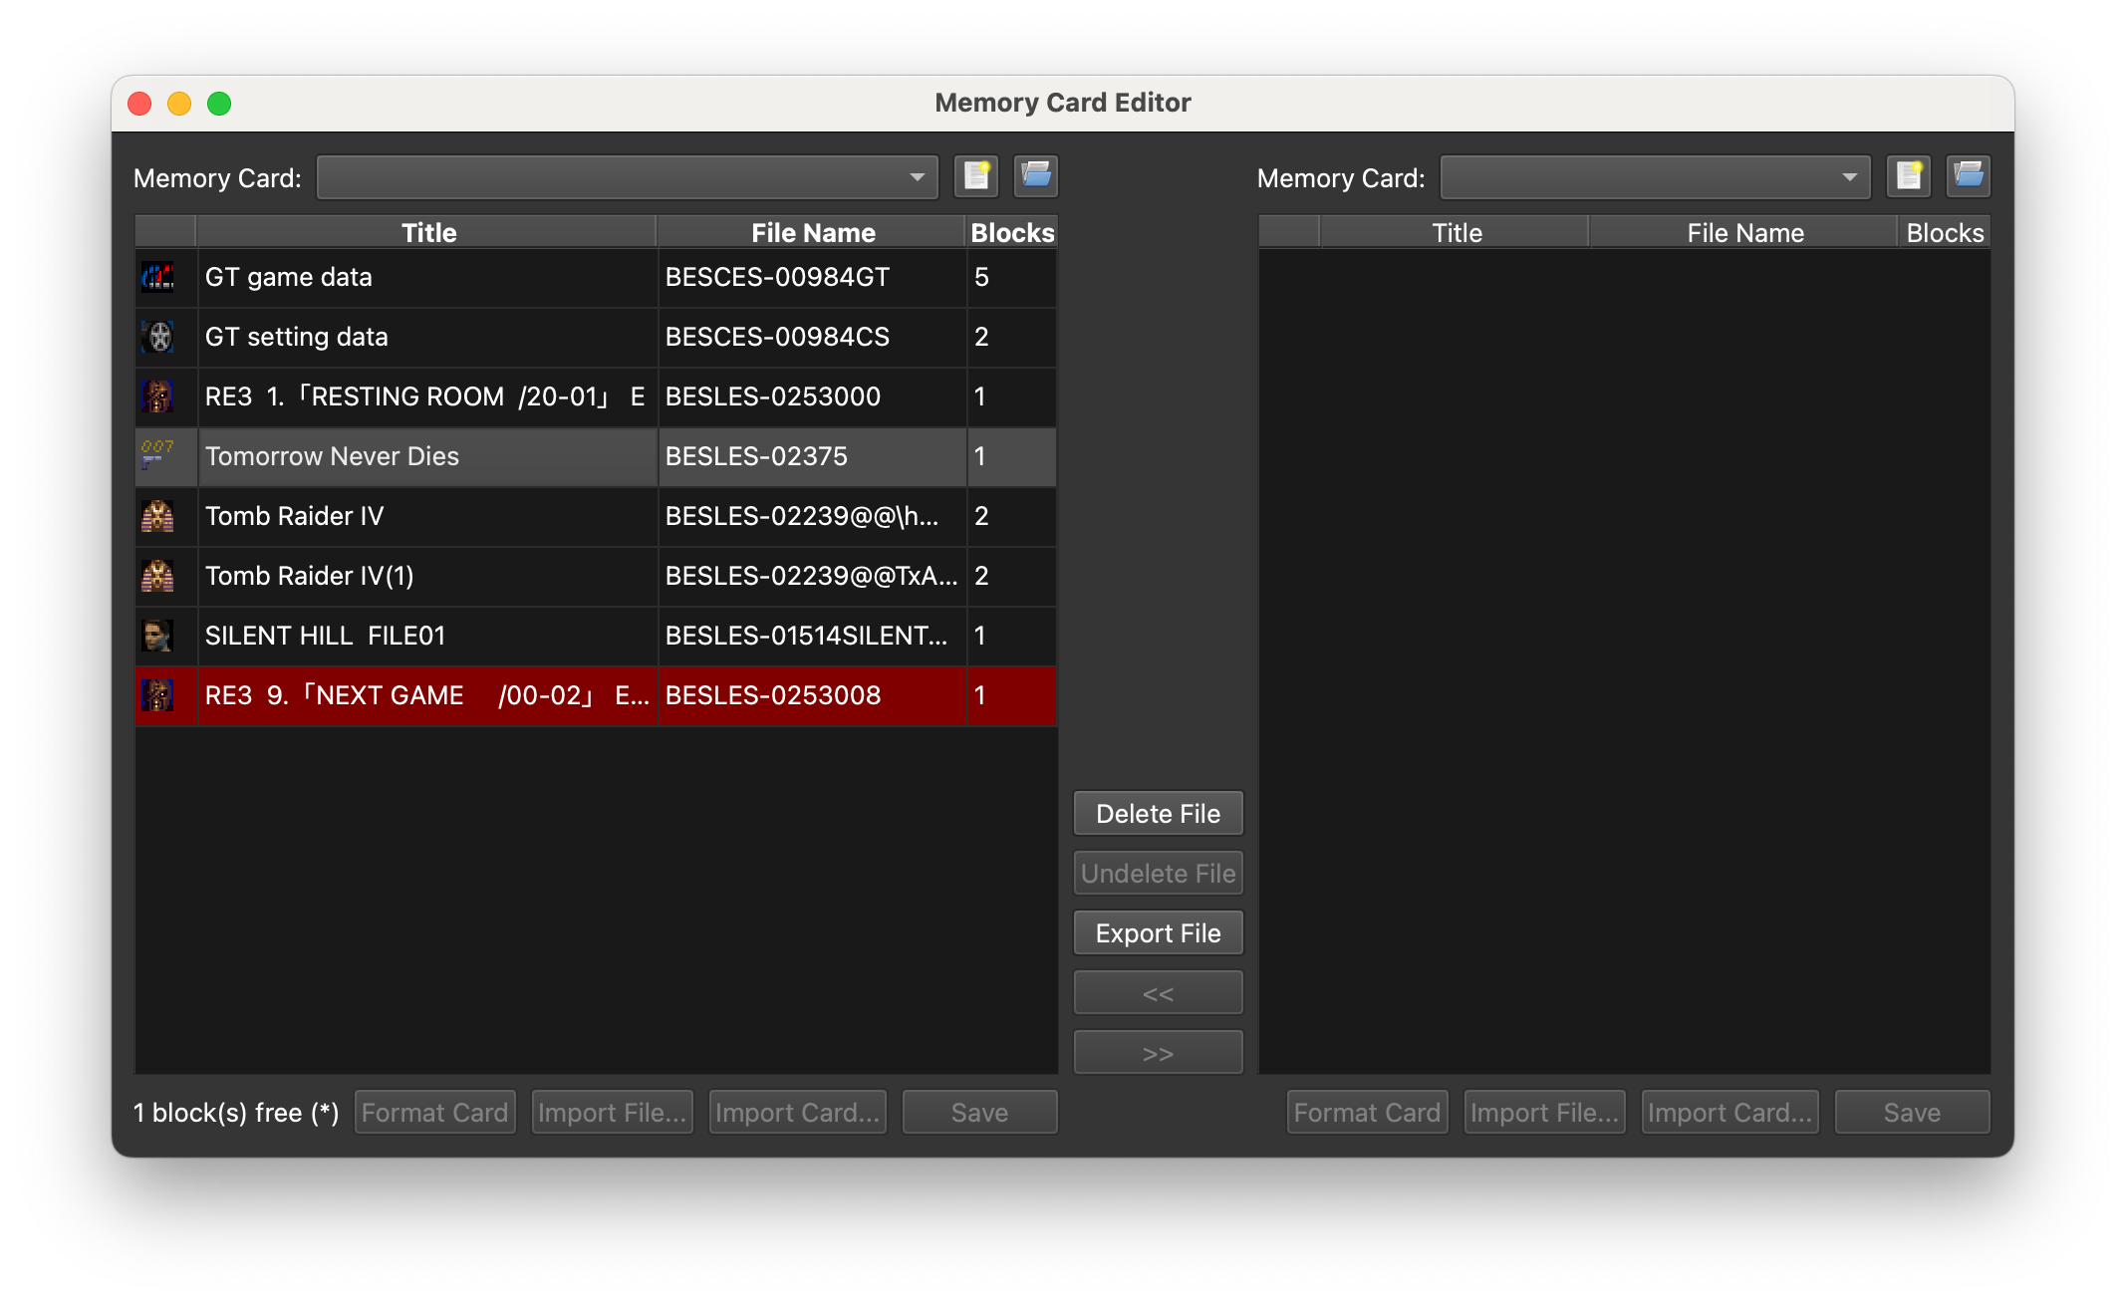The height and width of the screenshot is (1305, 2126).
Task: Sort left table by File Name header
Action: (813, 232)
